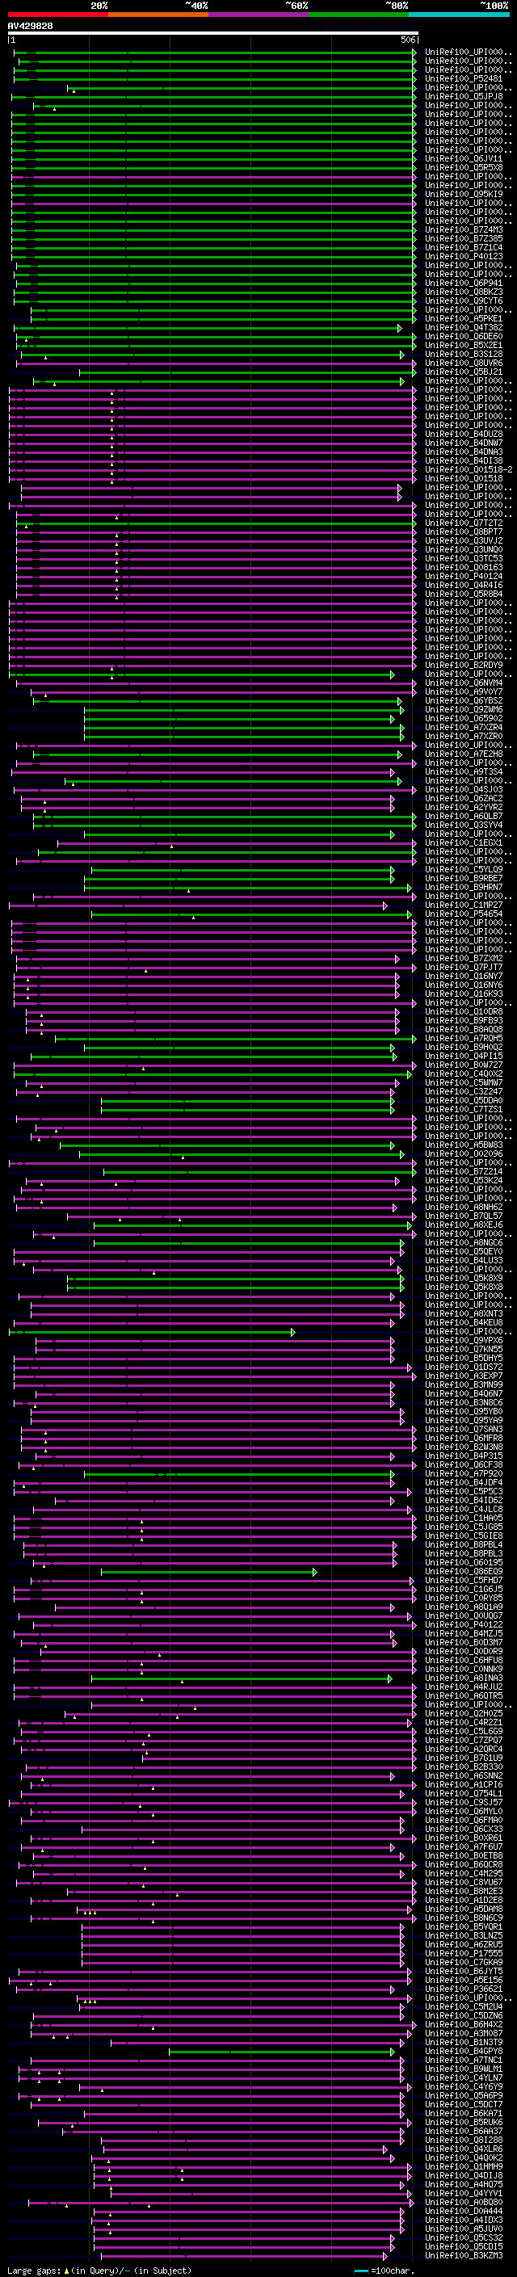Open hit UniRef100_O65902
The width and height of the screenshot is (517, 2277).
(x=464, y=718)
